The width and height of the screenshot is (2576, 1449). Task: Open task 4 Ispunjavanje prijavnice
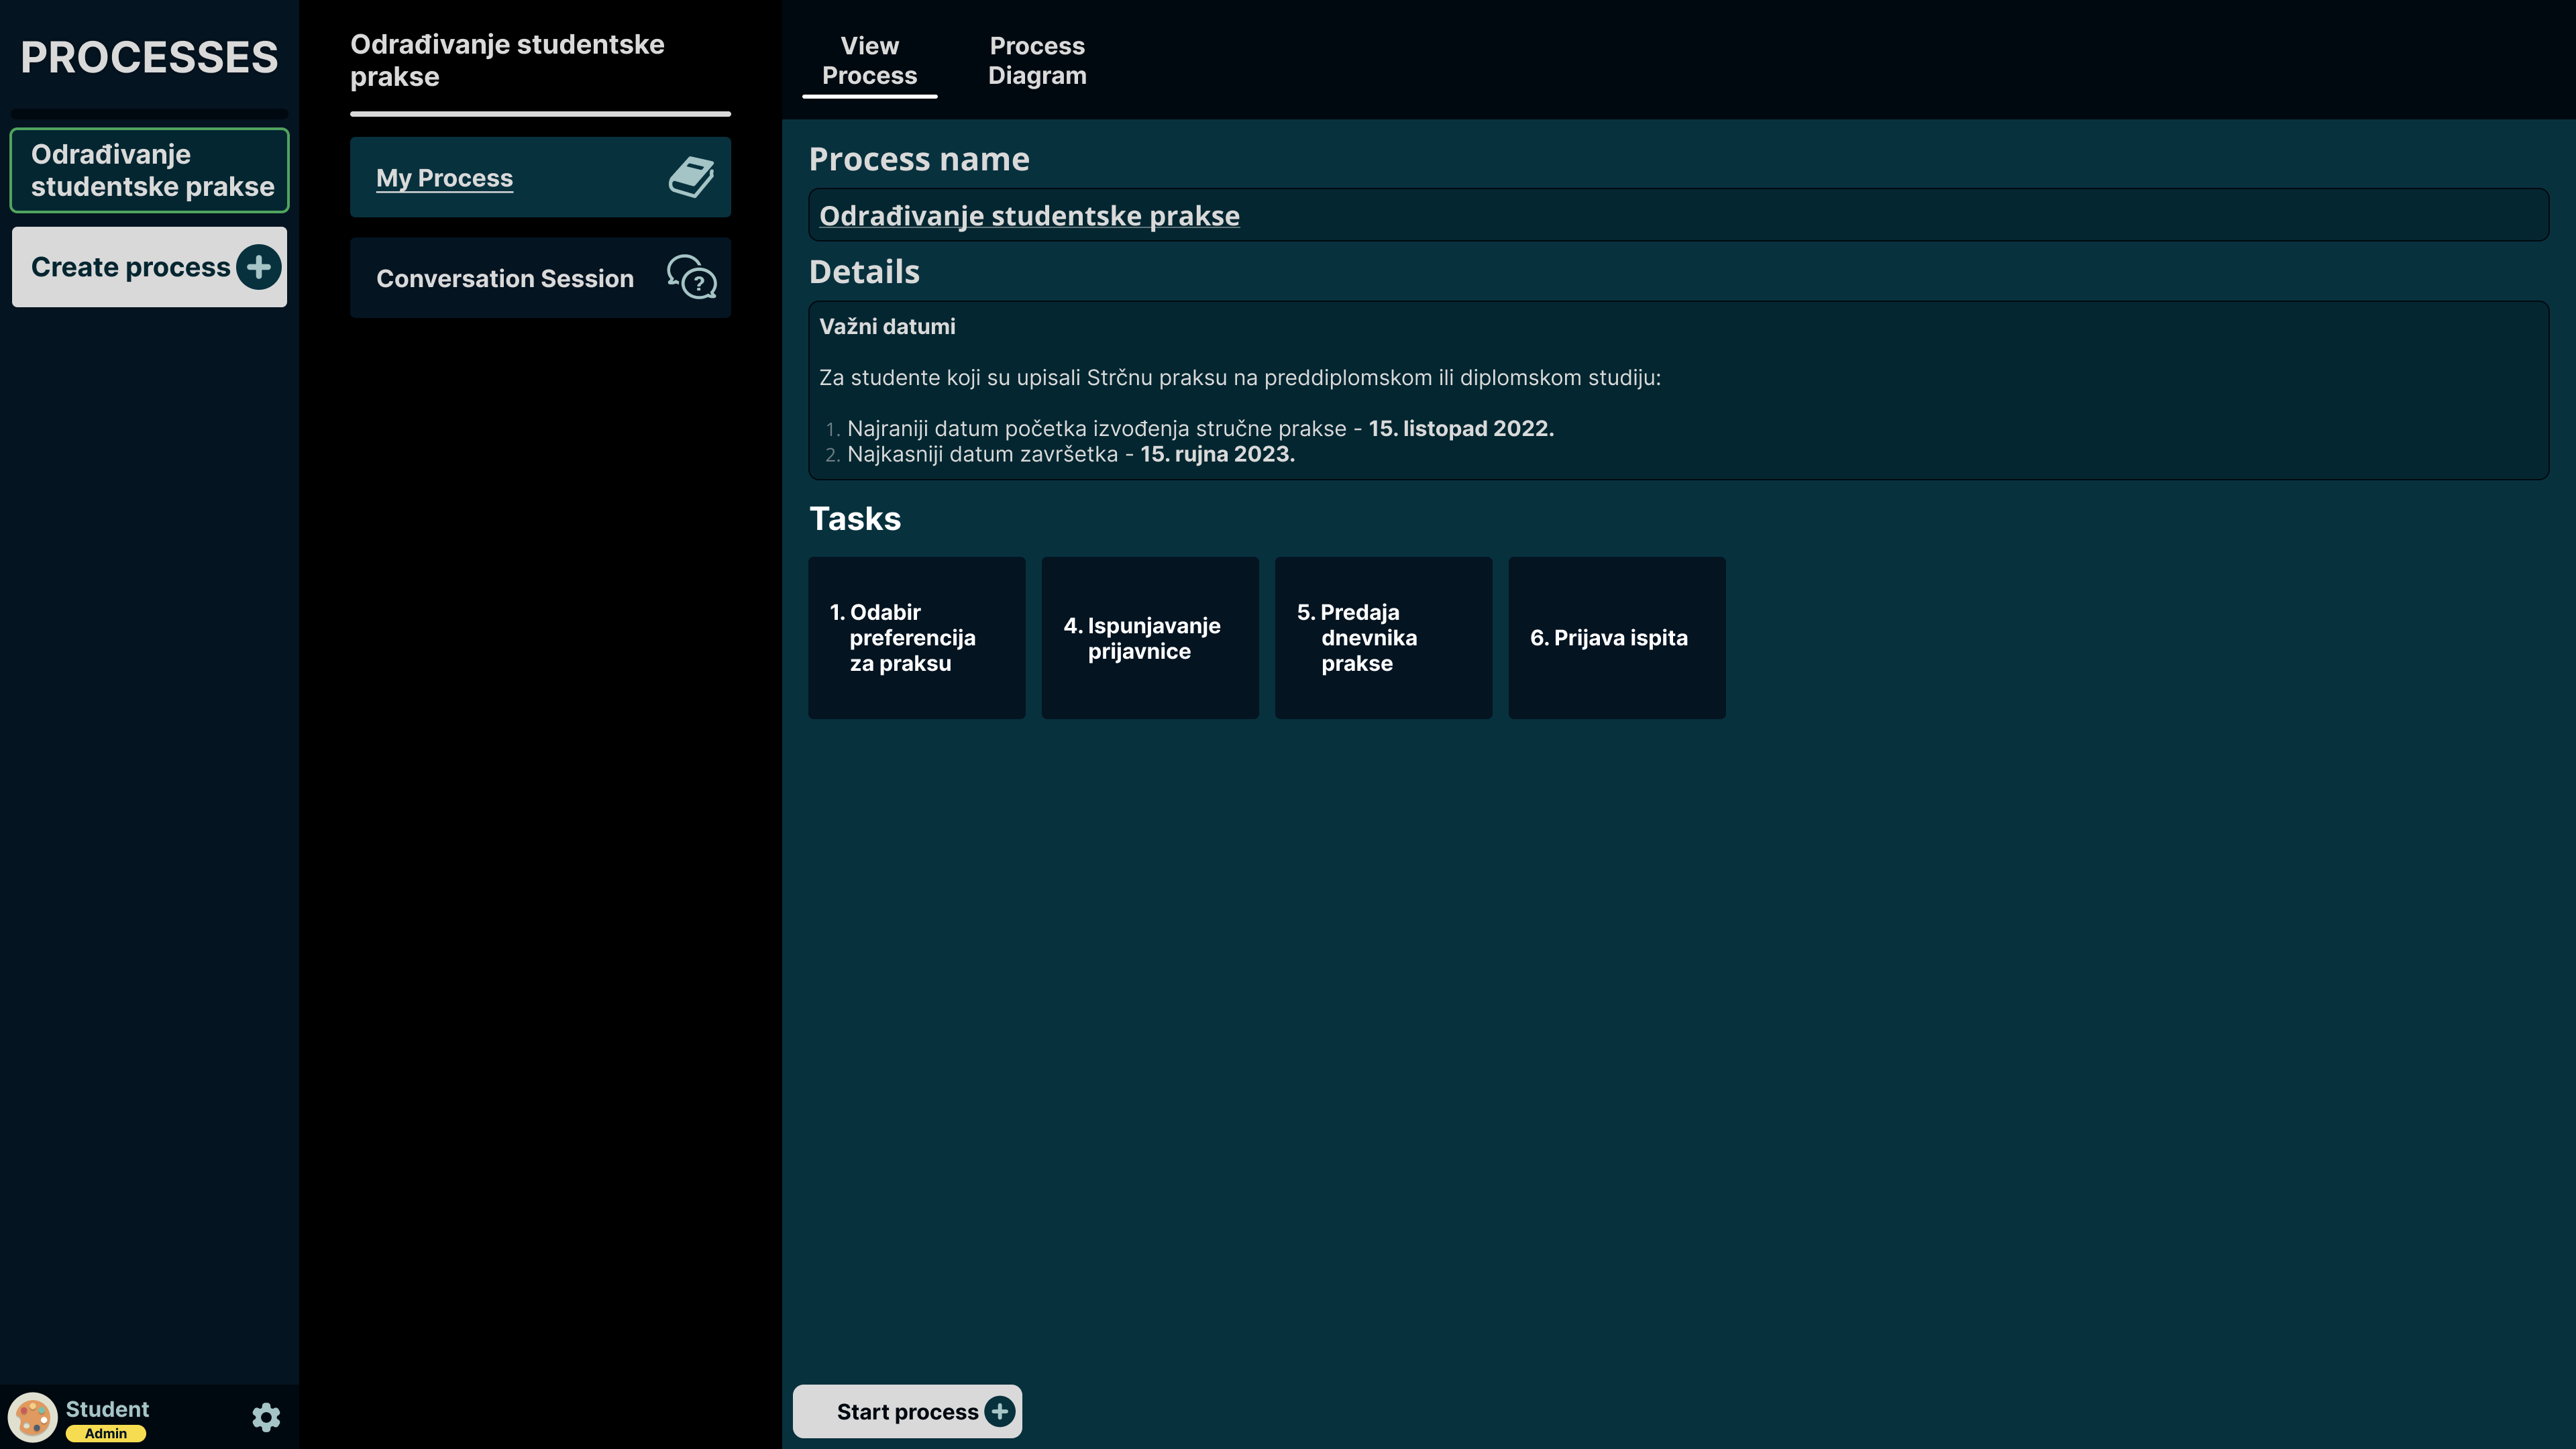[1149, 638]
